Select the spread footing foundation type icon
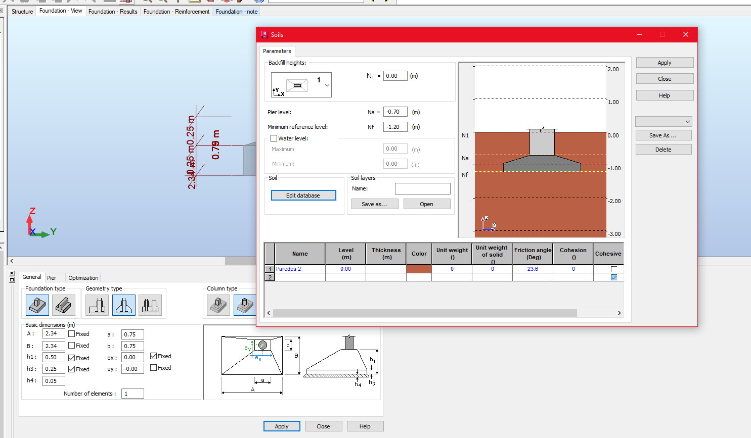This screenshot has width=751, height=438. (x=37, y=305)
